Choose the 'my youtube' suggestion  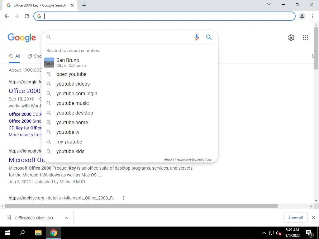click(x=130, y=142)
